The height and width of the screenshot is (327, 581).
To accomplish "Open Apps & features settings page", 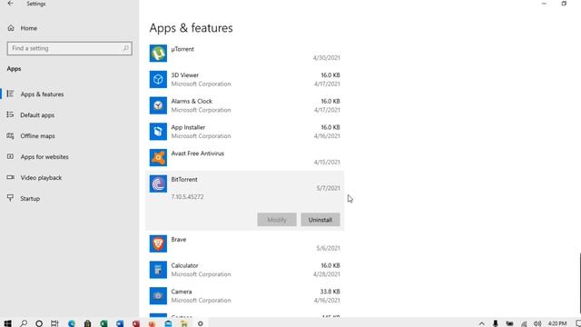I will pos(42,94).
